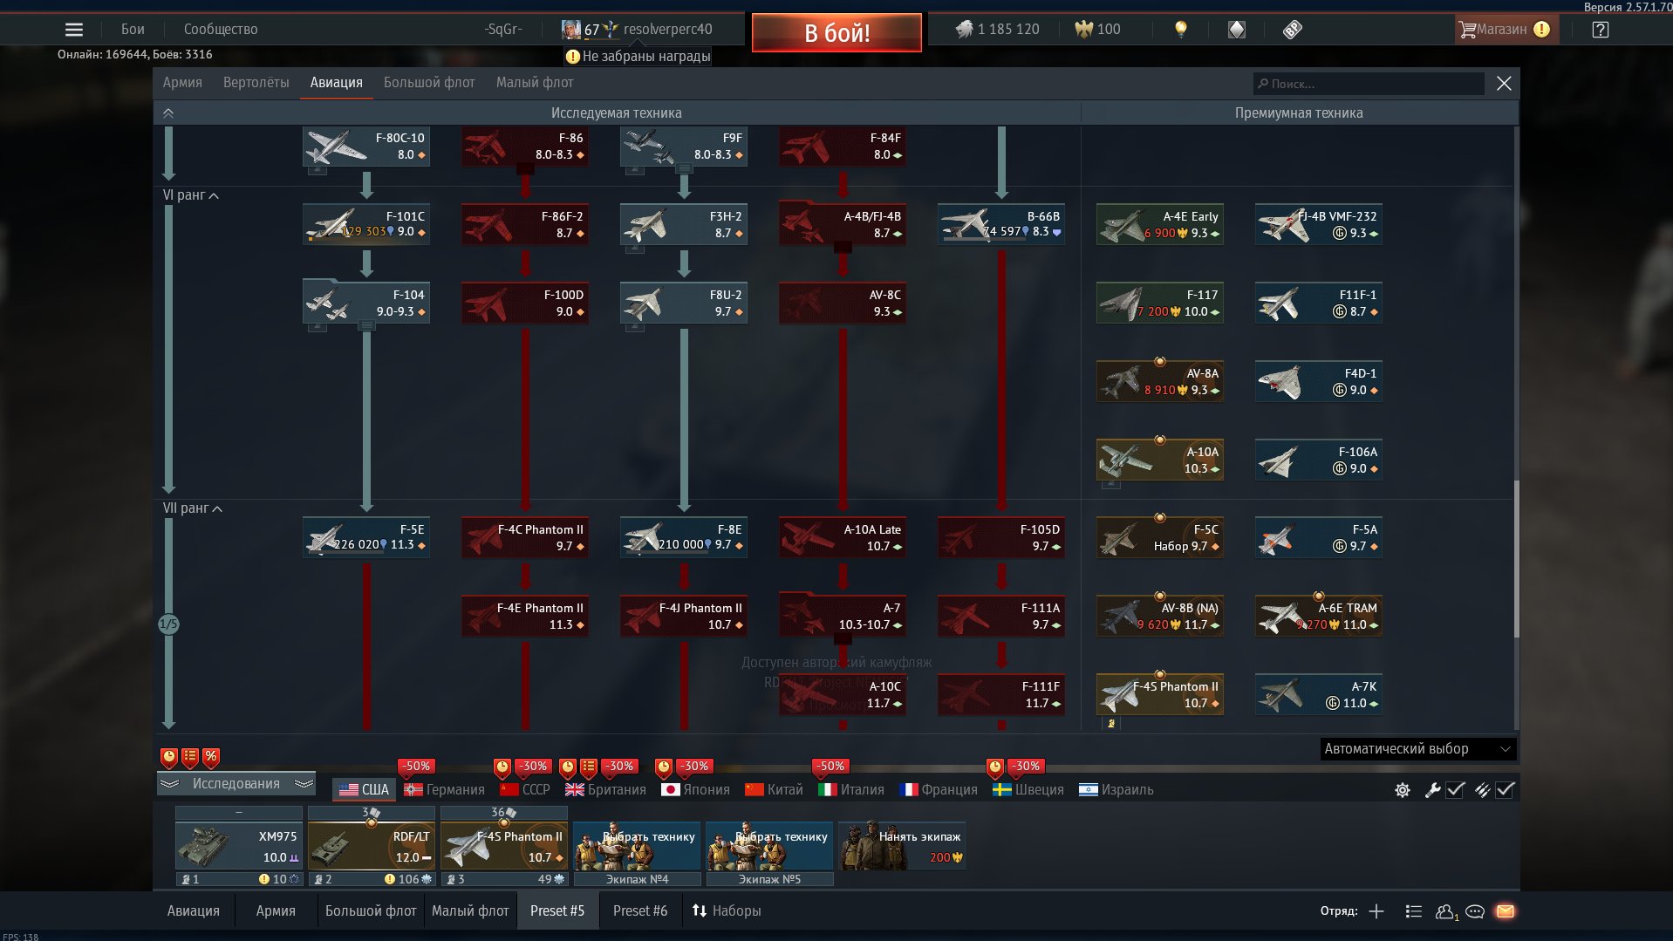Switch to Preset #6
1673x941 pixels.
tap(640, 911)
